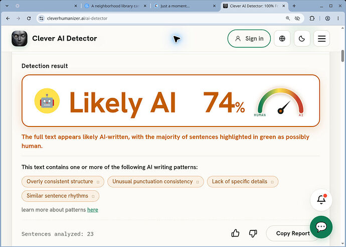Expand the 'Similar sentence rhythms' pattern chip
The image size is (346, 247).
(x=60, y=196)
